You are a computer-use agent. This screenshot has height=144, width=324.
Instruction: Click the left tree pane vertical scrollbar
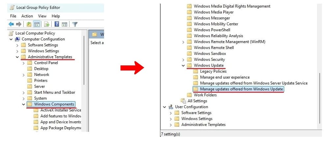point(84,60)
